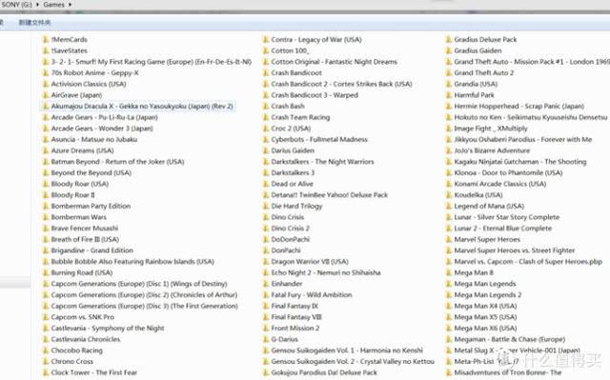Image resolution: width=610 pixels, height=380 pixels.
Task: Click folder icon beside Darius Gaiden
Action: (x=266, y=150)
